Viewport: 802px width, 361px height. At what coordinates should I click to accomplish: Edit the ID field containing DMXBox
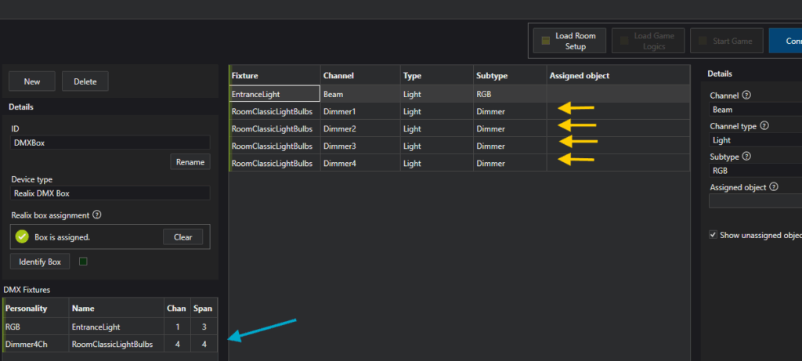tap(110, 143)
